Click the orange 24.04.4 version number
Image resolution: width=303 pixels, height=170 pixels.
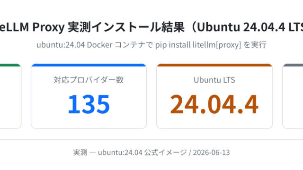(x=214, y=104)
